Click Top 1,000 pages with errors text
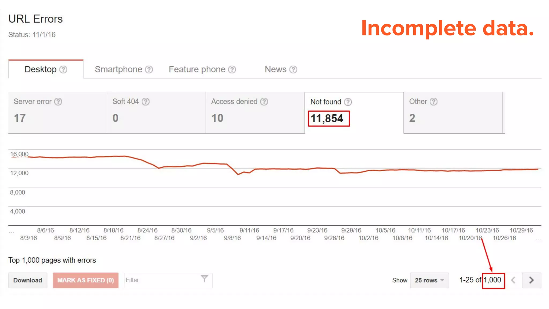This screenshot has height=309, width=549. coord(52,260)
